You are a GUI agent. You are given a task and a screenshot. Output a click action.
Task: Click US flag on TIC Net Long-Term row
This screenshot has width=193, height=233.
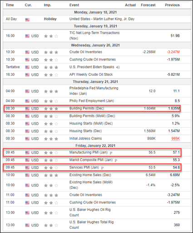[27, 36]
